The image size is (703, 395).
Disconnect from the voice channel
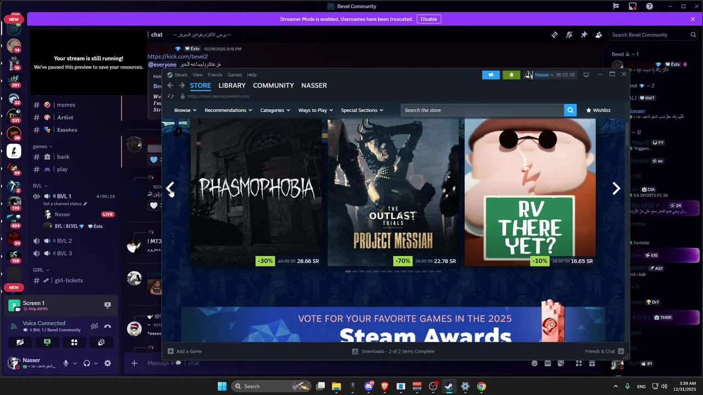108,326
